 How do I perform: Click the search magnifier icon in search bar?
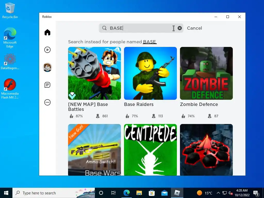pyautogui.click(x=104, y=28)
